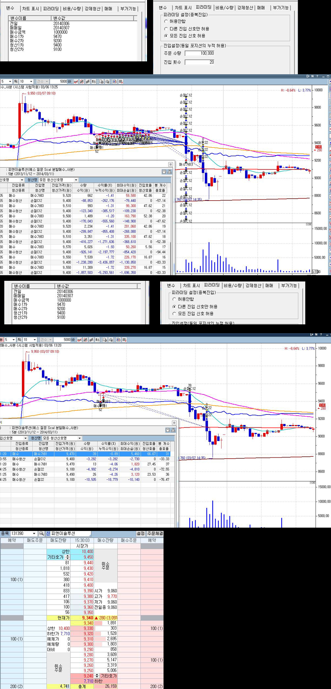Click the grid table icon in the upper toolbar

(121, 82)
